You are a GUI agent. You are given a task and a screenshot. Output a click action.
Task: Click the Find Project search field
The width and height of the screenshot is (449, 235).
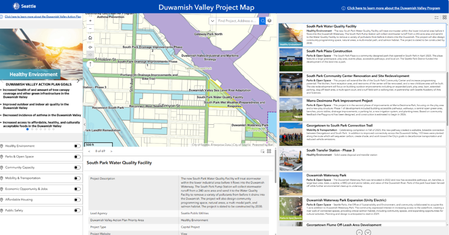click(x=238, y=21)
